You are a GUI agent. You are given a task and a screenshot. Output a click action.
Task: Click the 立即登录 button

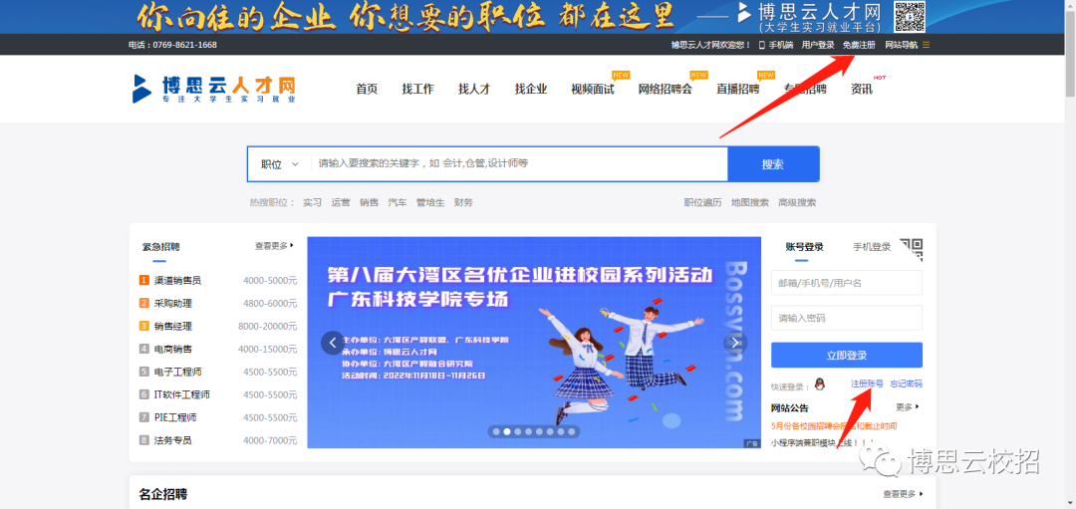point(847,356)
